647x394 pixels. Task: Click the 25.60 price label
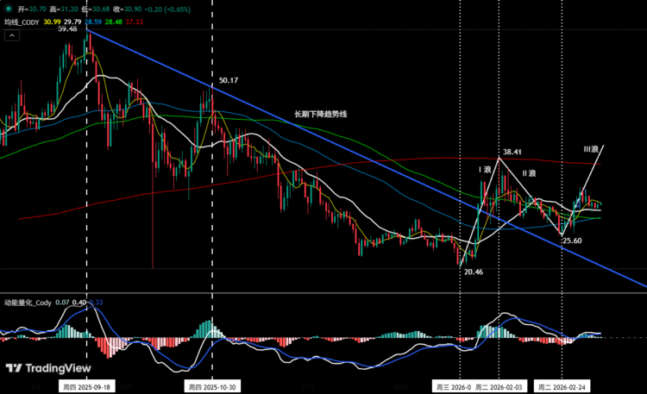point(571,241)
